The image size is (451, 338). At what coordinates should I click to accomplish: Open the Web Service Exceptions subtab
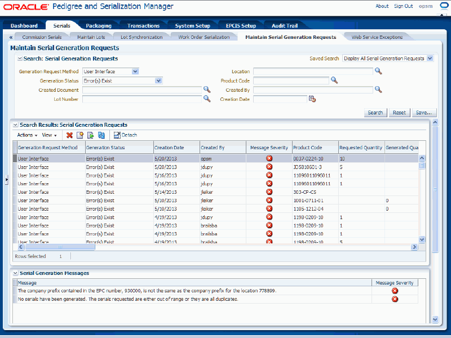(377, 37)
